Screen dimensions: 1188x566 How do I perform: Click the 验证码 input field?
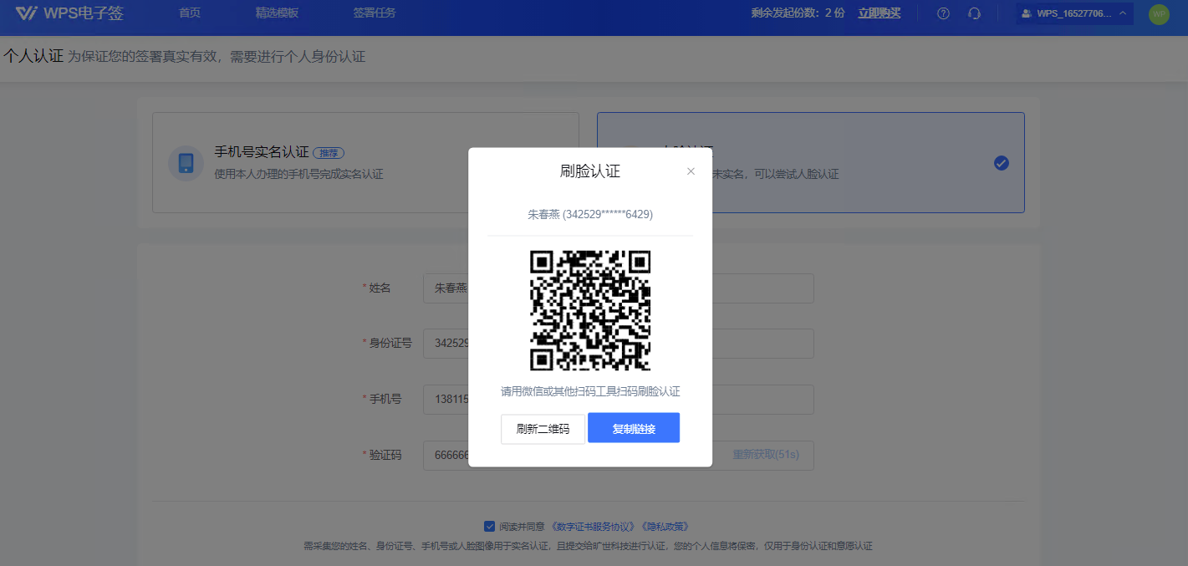pyautogui.click(x=619, y=455)
